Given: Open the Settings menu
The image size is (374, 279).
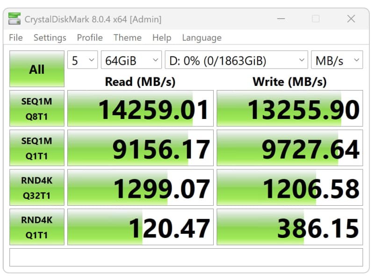Looking at the screenshot, I should click(x=50, y=38).
